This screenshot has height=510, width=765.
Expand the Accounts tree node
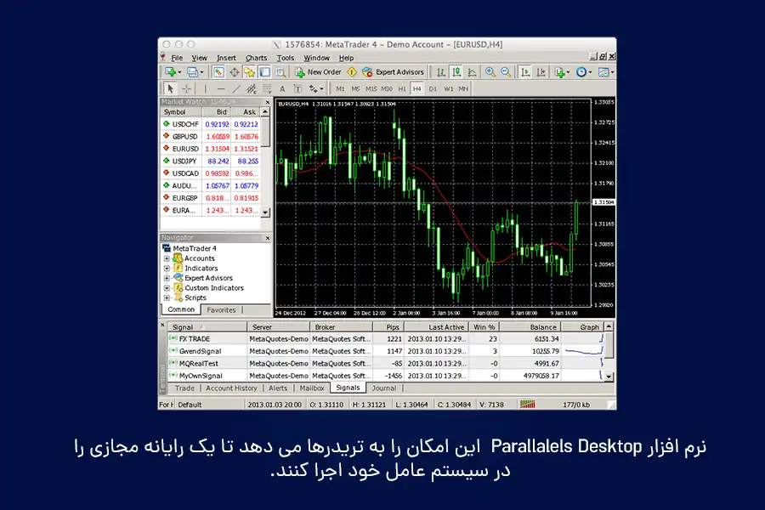pos(167,258)
